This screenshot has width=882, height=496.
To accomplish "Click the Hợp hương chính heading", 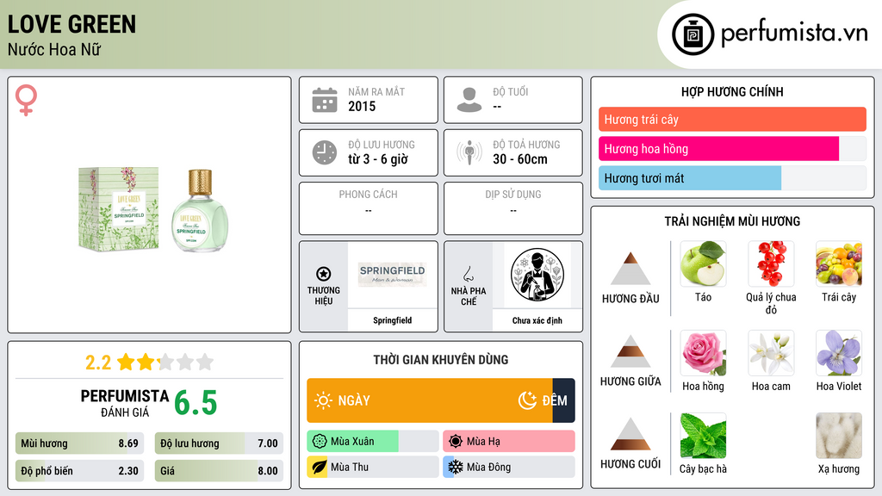I will [732, 91].
